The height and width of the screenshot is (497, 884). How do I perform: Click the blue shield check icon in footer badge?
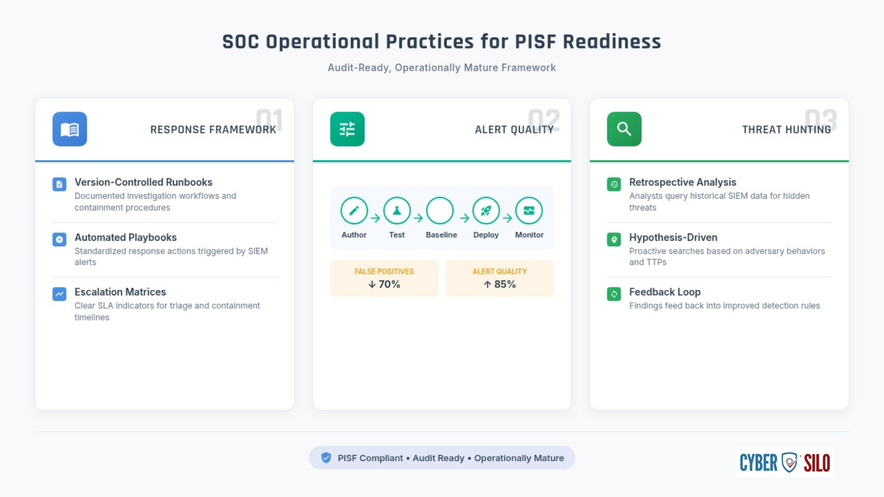coord(326,458)
